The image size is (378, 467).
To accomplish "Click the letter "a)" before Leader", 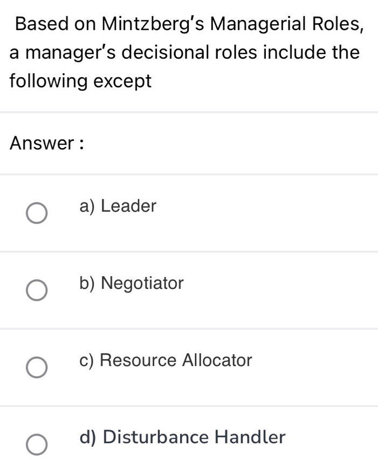I will point(87,206).
